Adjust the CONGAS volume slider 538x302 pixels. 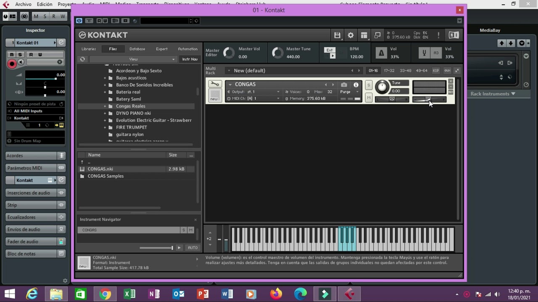click(x=429, y=99)
